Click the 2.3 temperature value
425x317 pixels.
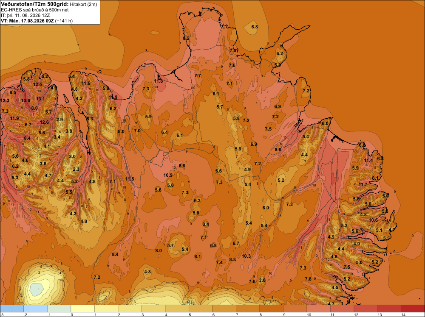coord(76,170)
